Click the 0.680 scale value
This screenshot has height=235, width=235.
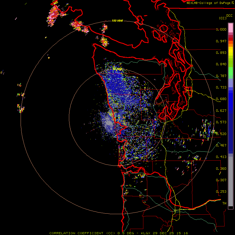tap(221, 99)
